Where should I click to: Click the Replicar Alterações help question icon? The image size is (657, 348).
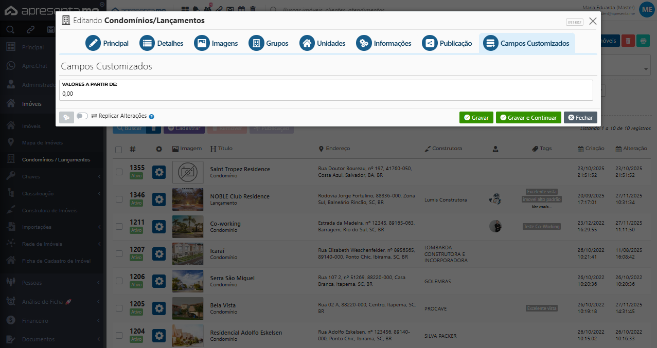click(x=152, y=117)
